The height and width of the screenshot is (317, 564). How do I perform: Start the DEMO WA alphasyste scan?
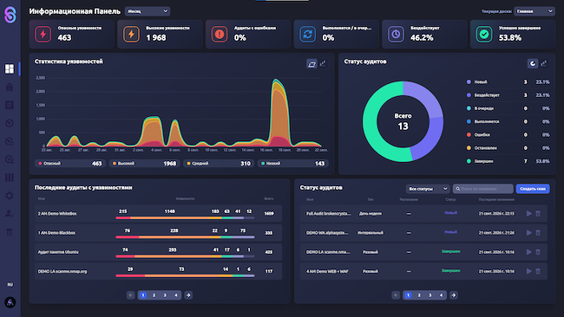pyautogui.click(x=528, y=233)
